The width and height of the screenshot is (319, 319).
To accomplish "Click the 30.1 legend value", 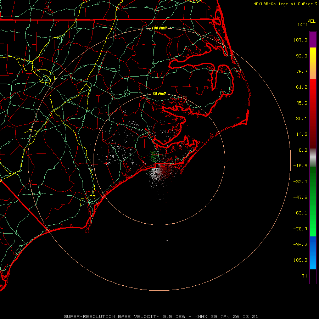I will (x=302, y=119).
